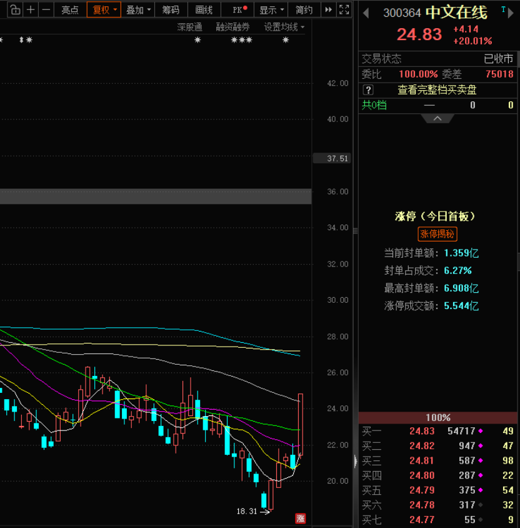This screenshot has height=528, width=520.
Task: Open the 筹码 chip distribution
Action: pyautogui.click(x=171, y=10)
